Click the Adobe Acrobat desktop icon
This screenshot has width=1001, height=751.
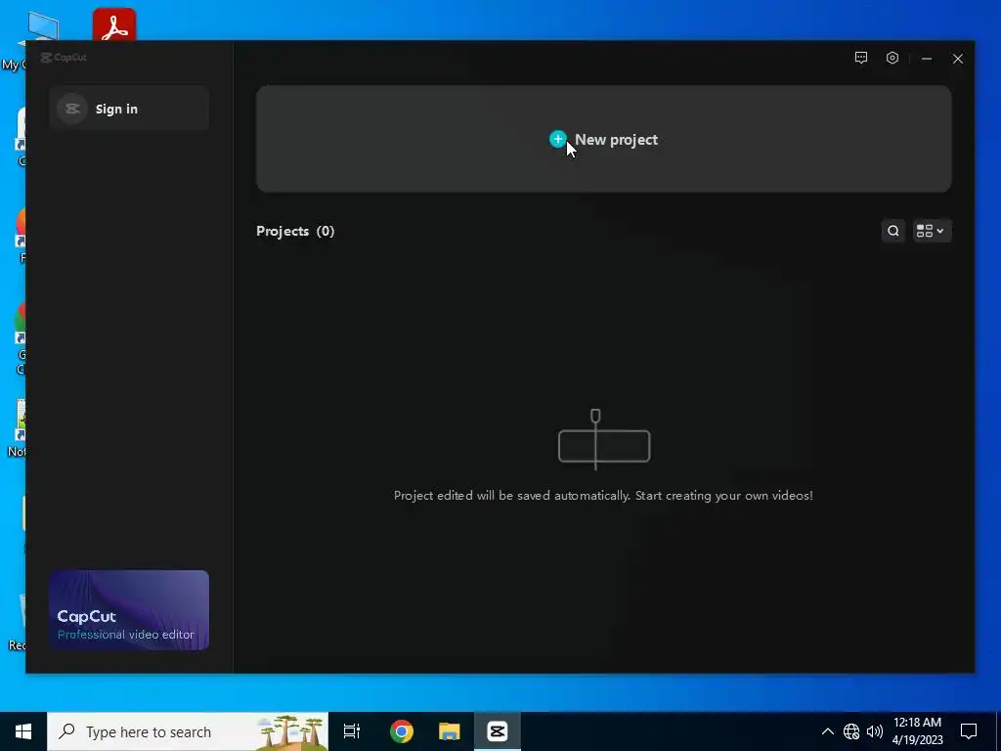pos(113,24)
